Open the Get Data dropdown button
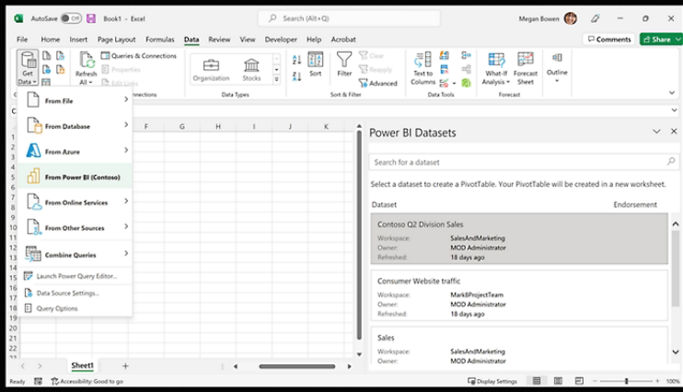Image resolution: width=683 pixels, height=392 pixels. click(x=28, y=68)
